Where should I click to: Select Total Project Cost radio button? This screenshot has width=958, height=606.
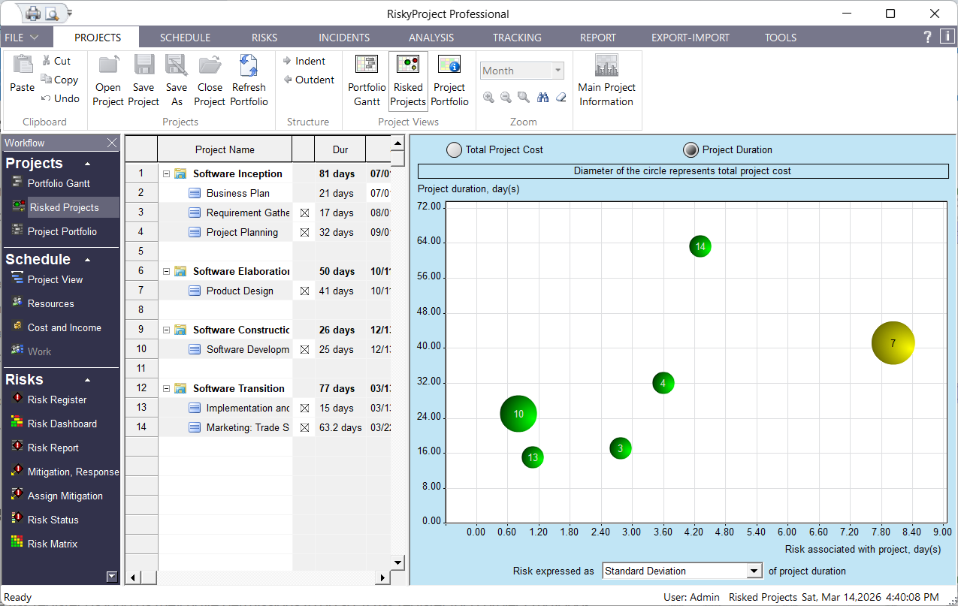coord(454,150)
